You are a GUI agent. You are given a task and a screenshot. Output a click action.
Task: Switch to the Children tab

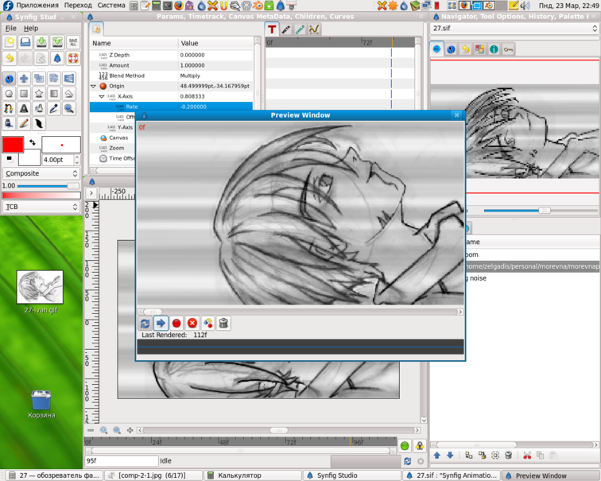pos(300,29)
